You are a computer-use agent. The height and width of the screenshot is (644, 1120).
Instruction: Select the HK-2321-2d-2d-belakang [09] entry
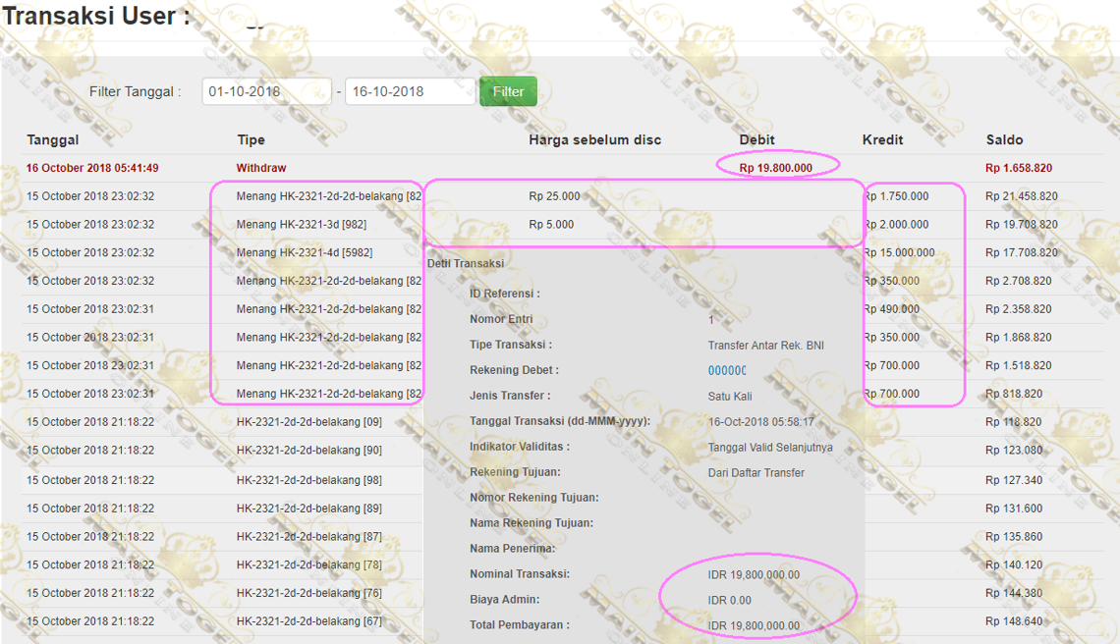tap(308, 422)
